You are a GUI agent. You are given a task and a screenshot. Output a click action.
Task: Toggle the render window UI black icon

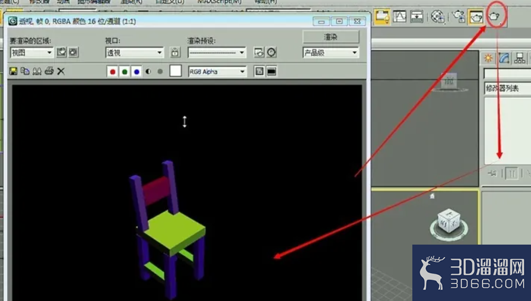[272, 71]
